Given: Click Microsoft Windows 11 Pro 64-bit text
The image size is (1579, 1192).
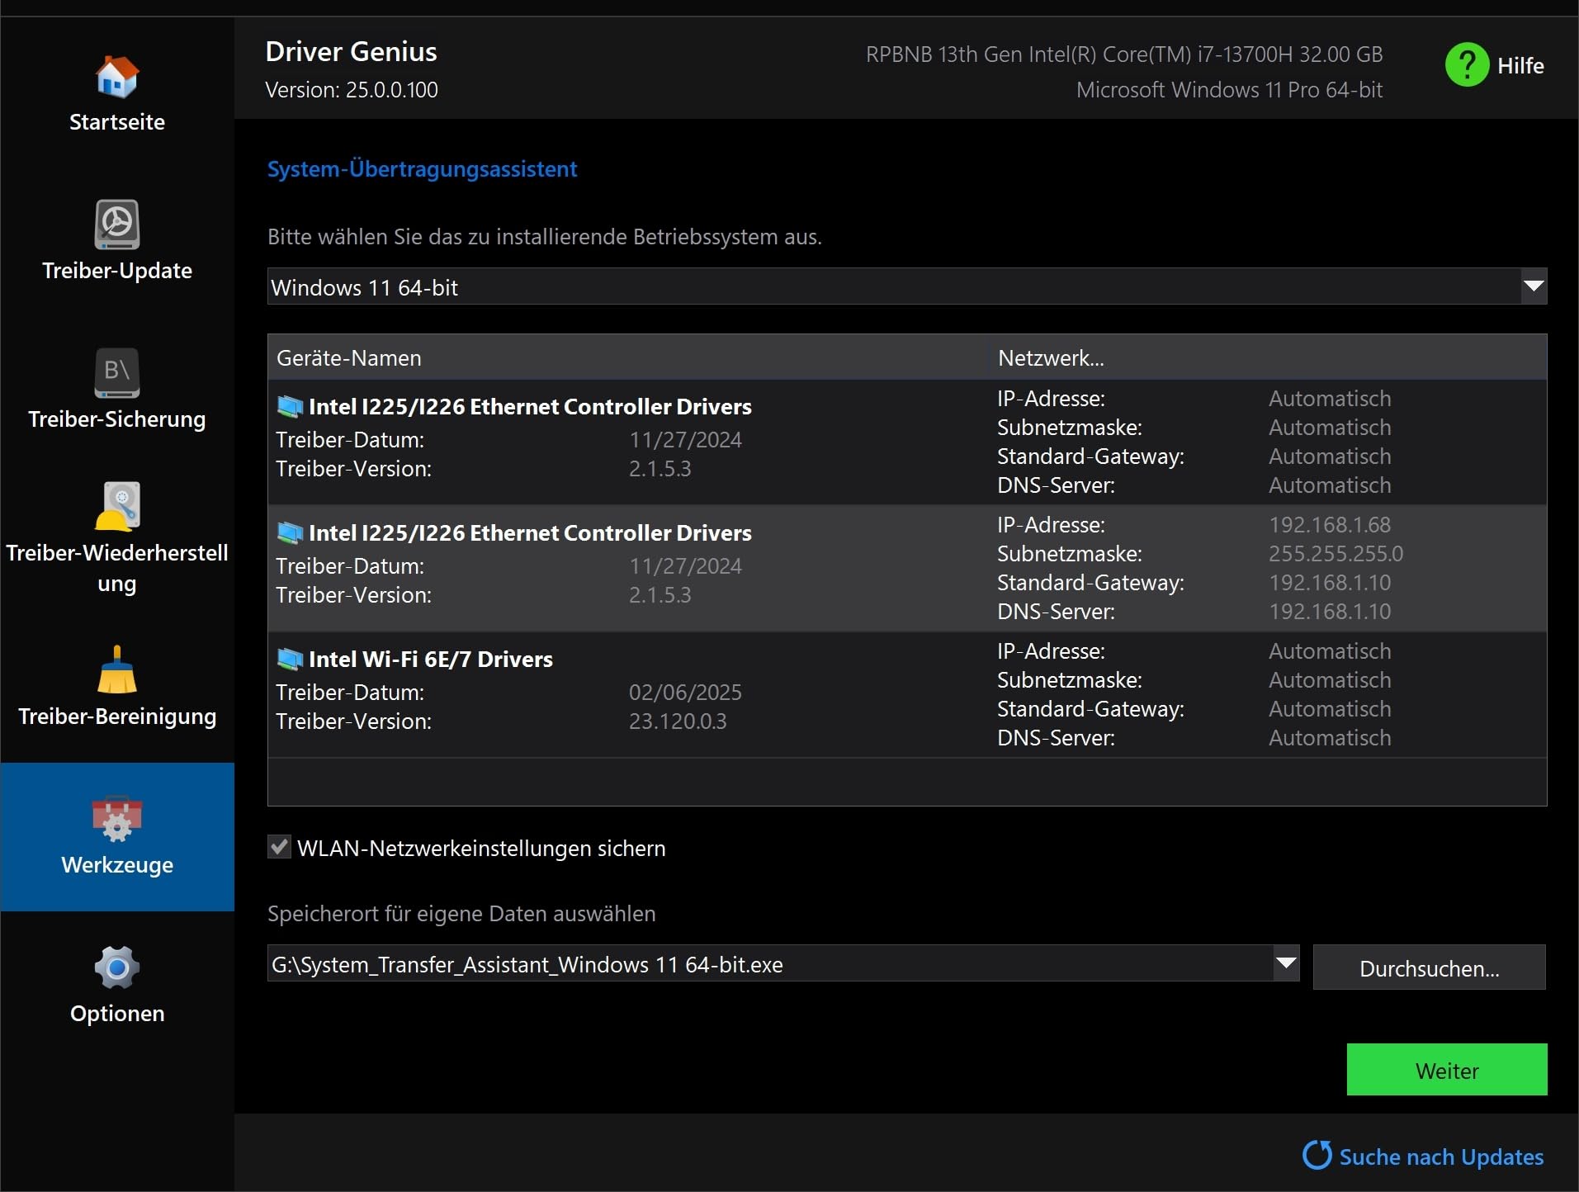Looking at the screenshot, I should pos(1229,90).
